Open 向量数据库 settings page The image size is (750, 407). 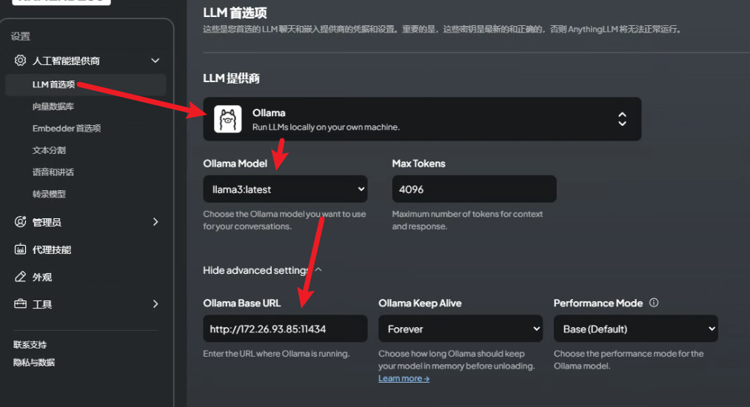coord(53,106)
